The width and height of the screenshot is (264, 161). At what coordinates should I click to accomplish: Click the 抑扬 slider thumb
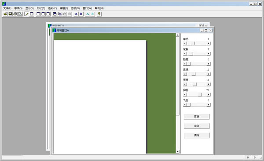point(200,95)
